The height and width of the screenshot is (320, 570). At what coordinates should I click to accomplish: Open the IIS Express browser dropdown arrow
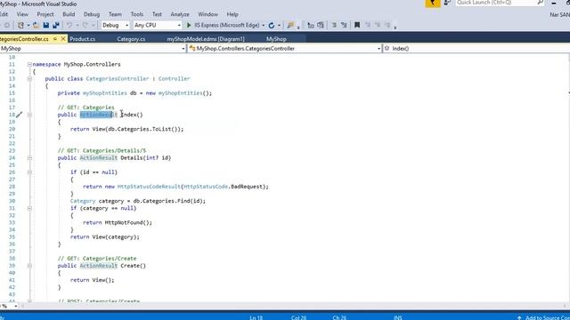click(x=264, y=26)
